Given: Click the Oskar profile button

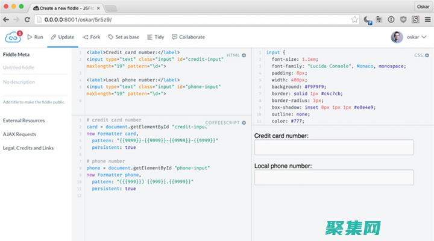Looking at the screenshot, I should pos(423,7).
